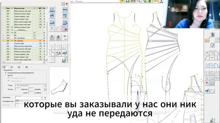Viewport: 220px width, 123px height.
Task: Click parts list scrollbar down arrow
Action: [46, 60]
